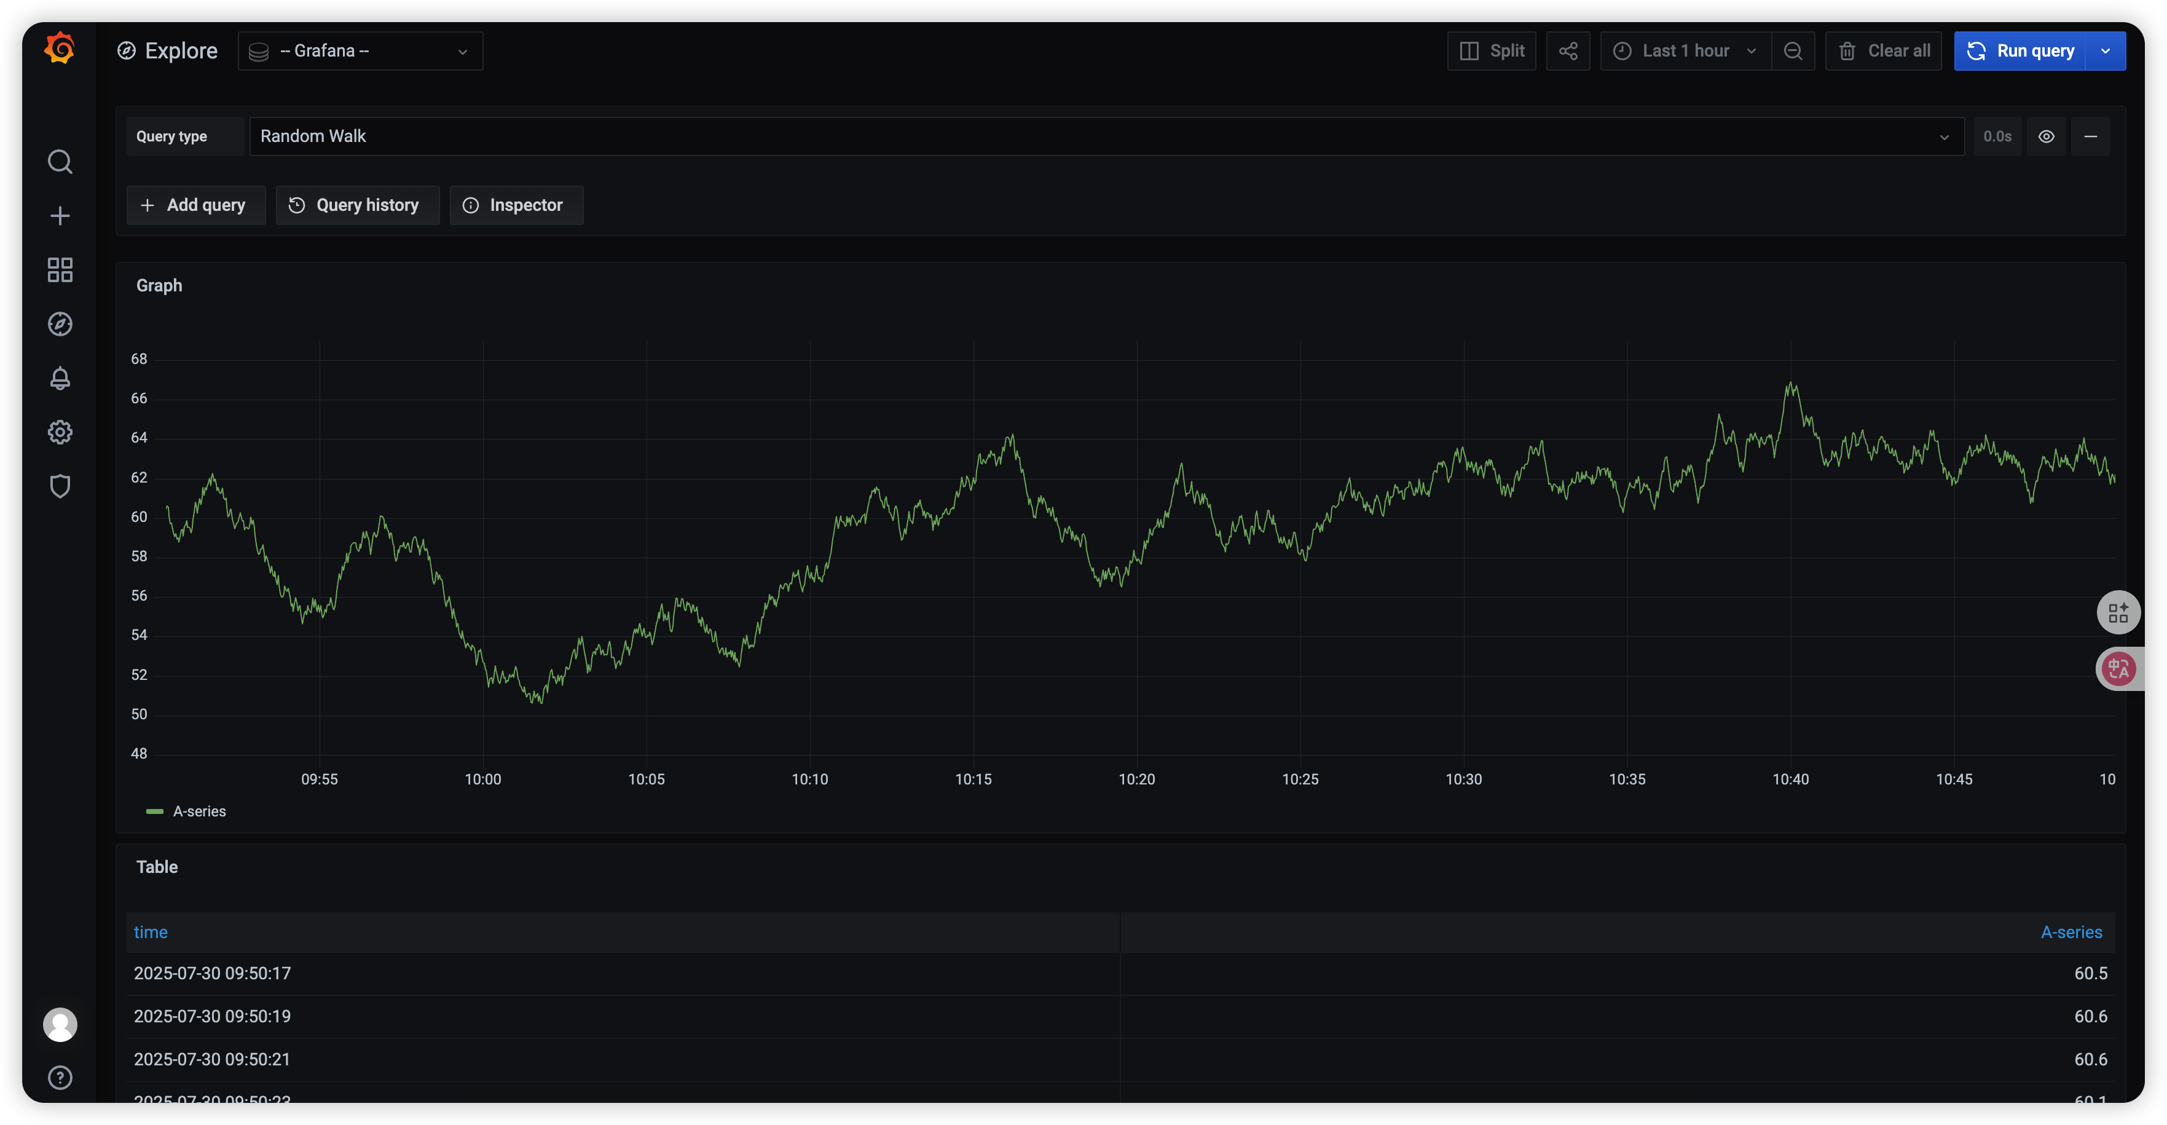
Task: Open the Last 1 hour time picker
Action: pyautogui.click(x=1685, y=51)
